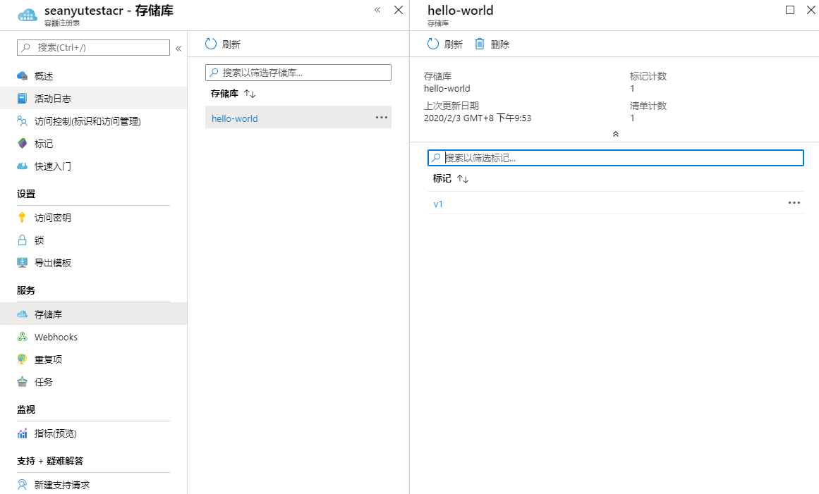819x494 pixels.
Task: Focus the 搜索以筛选存储库 filter box
Action: (x=298, y=73)
